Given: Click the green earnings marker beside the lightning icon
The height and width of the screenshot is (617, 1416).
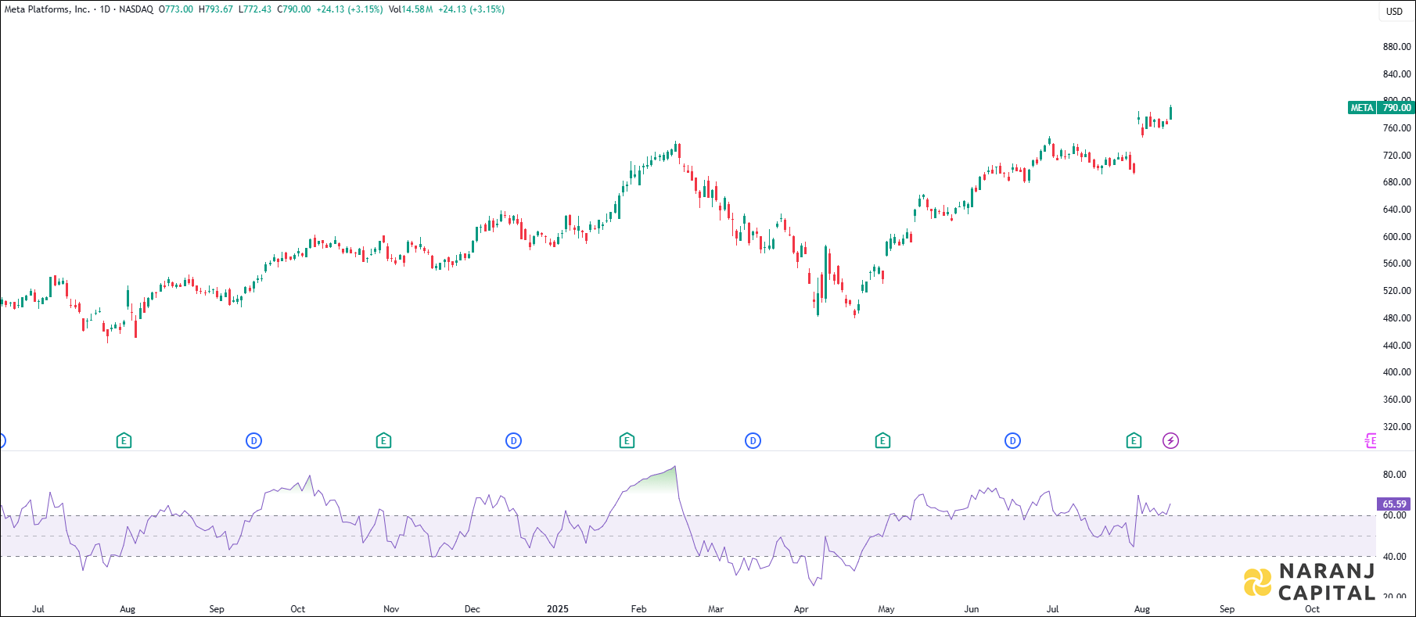Looking at the screenshot, I should pos(1134,441).
